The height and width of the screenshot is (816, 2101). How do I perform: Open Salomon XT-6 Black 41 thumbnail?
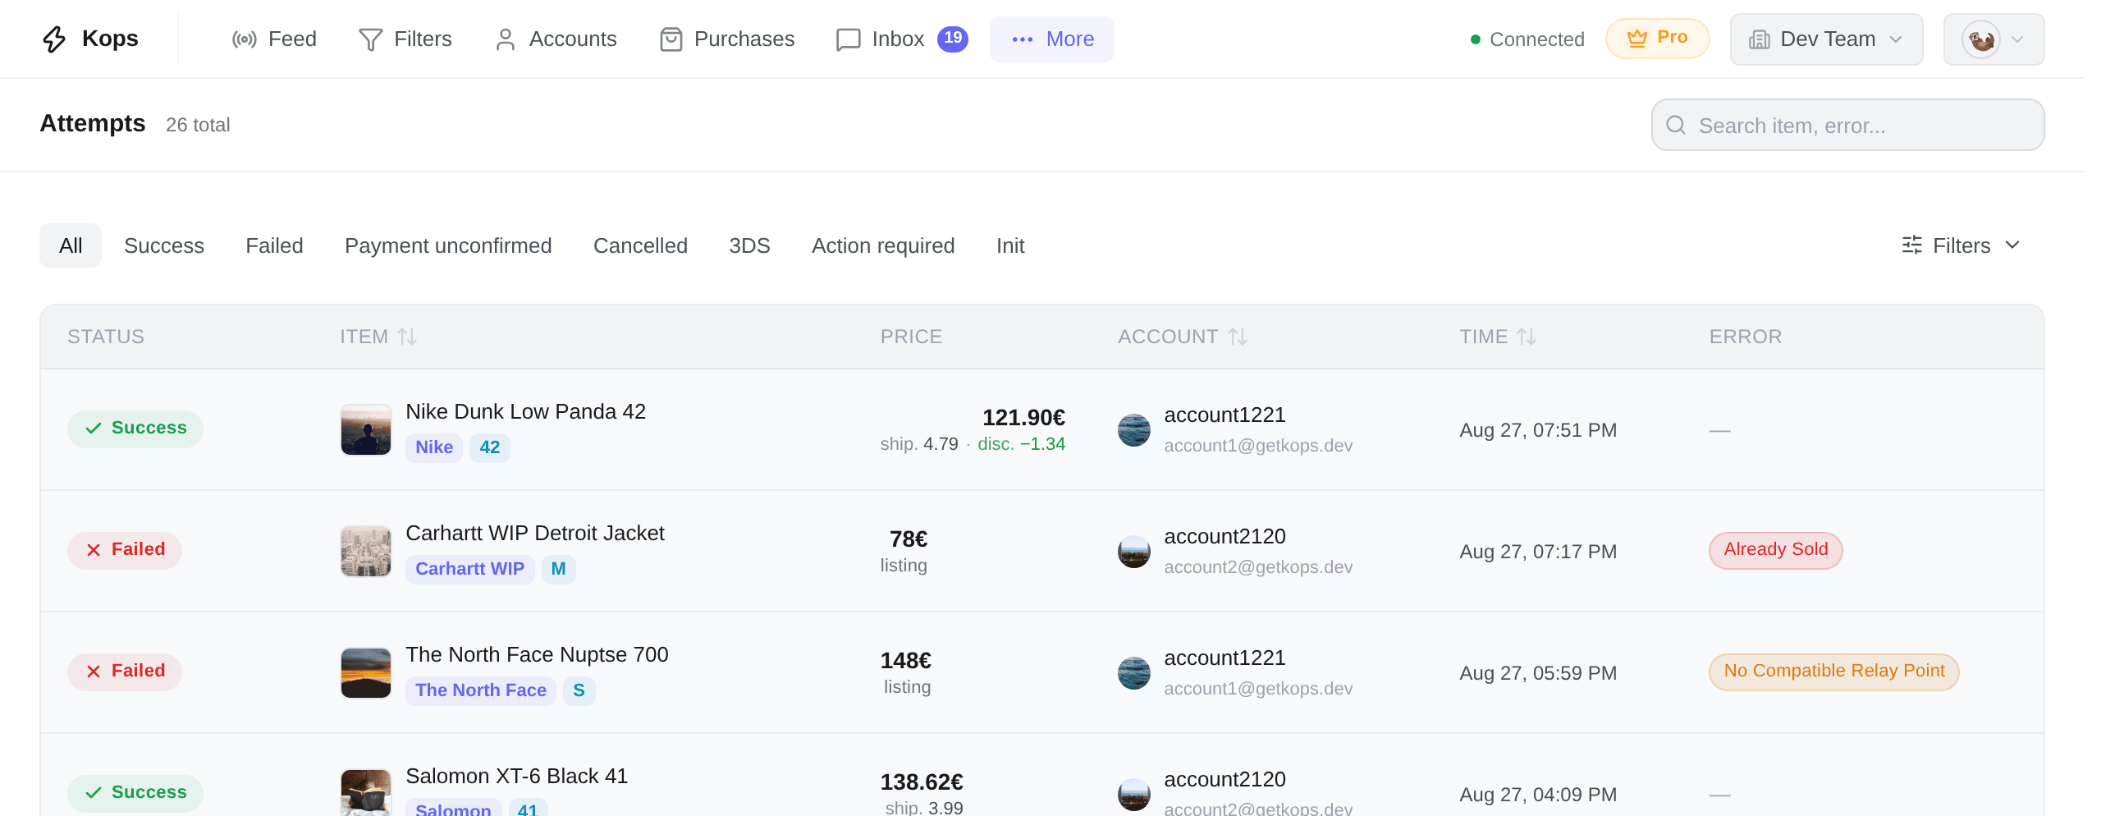(366, 792)
